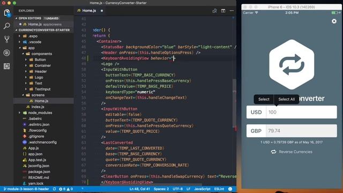
Task: Click the Reverse Currencies swap icon
Action: click(273, 152)
